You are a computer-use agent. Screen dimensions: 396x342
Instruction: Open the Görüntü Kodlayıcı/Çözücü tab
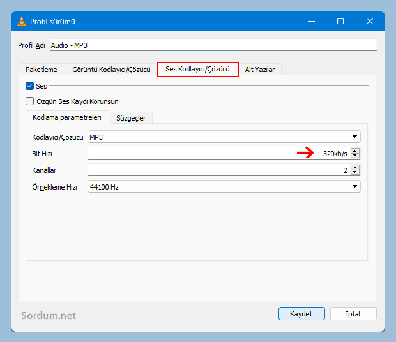111,70
